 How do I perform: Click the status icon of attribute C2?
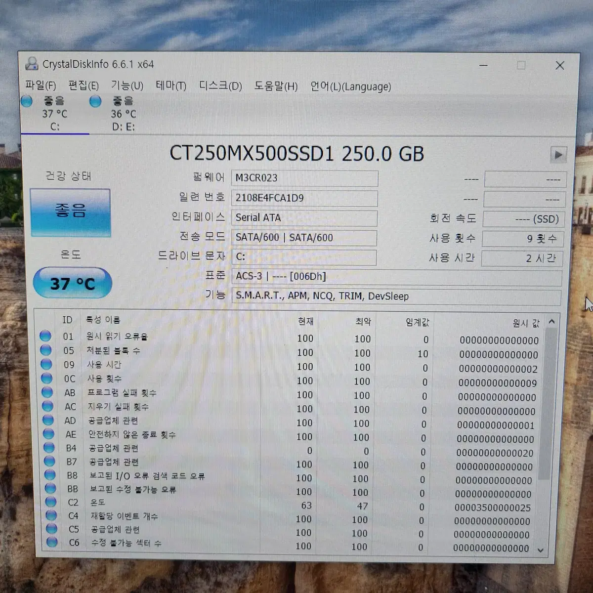click(x=51, y=502)
